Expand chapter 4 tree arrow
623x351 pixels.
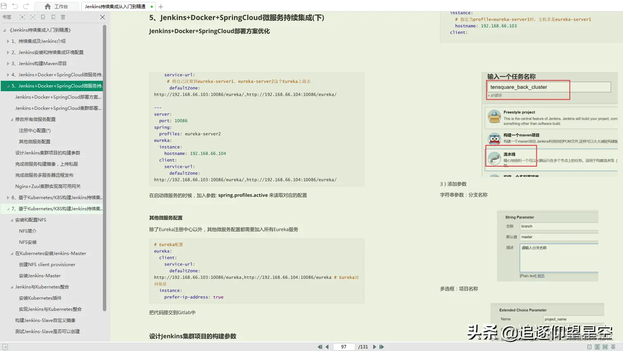[8, 74]
